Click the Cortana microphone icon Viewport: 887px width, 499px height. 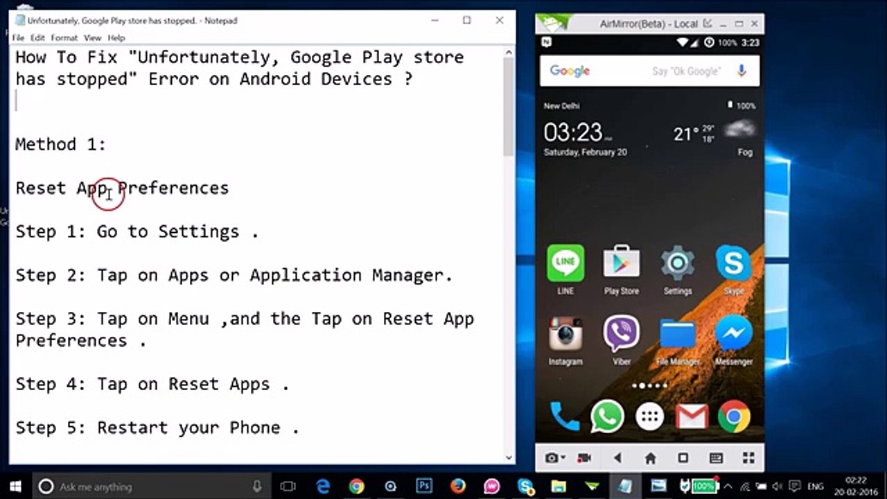[258, 487]
